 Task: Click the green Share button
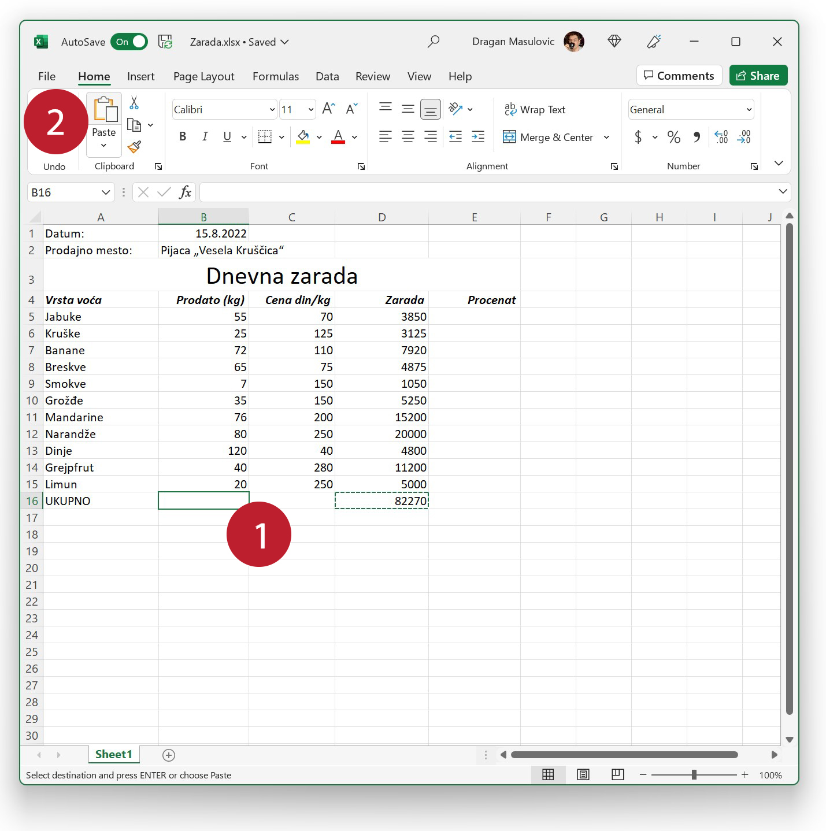pos(758,75)
